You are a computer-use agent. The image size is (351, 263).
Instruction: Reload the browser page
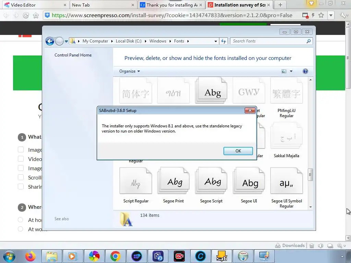tap(26, 15)
